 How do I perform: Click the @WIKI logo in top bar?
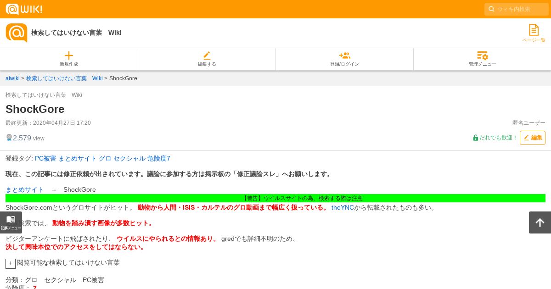[24, 9]
